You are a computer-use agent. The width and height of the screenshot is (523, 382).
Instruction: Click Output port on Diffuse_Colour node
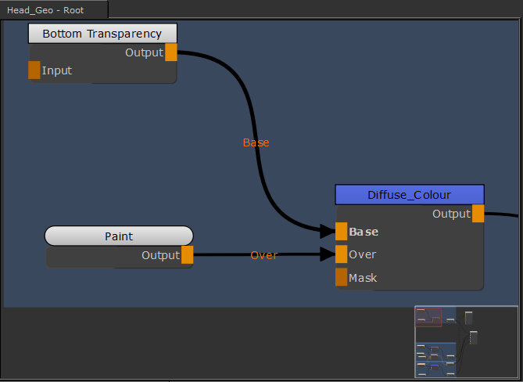(x=478, y=214)
